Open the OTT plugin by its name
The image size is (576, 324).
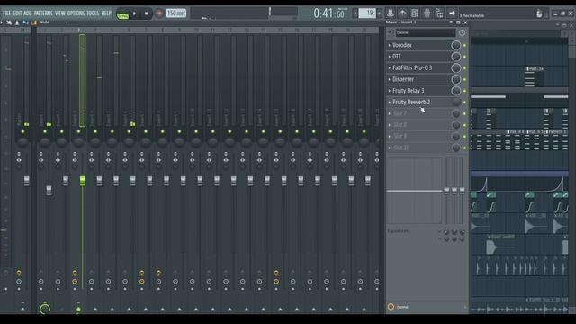pos(397,57)
